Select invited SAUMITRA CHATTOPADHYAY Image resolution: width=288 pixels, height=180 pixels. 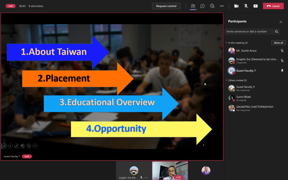pos(255,108)
